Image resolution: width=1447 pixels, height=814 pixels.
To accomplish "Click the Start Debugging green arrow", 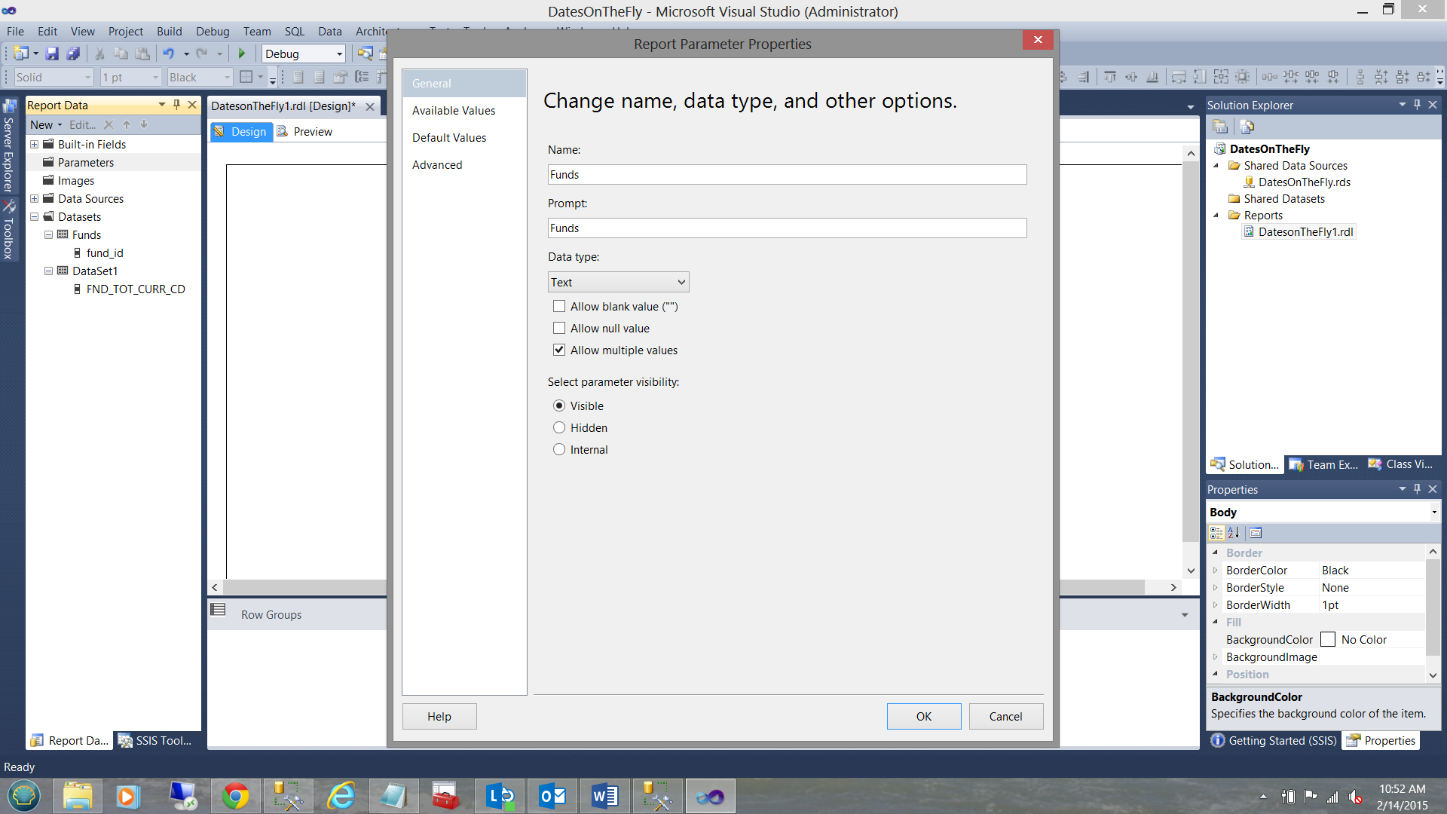I will click(x=242, y=54).
